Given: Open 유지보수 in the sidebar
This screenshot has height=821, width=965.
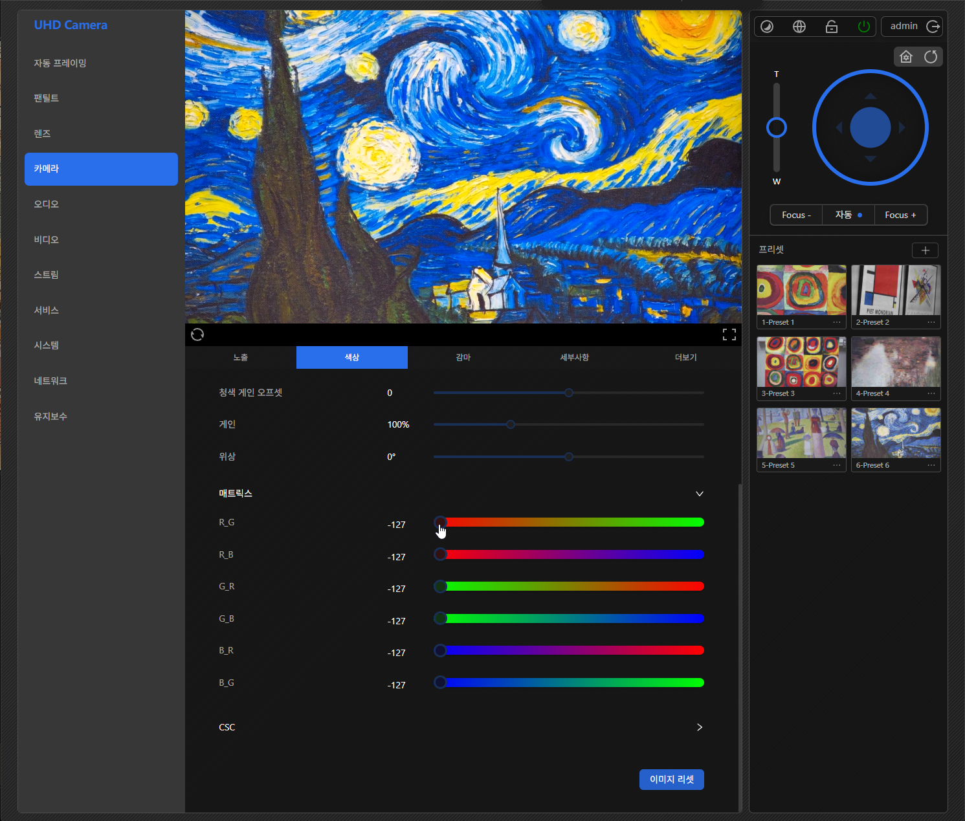Looking at the screenshot, I should click(x=101, y=416).
